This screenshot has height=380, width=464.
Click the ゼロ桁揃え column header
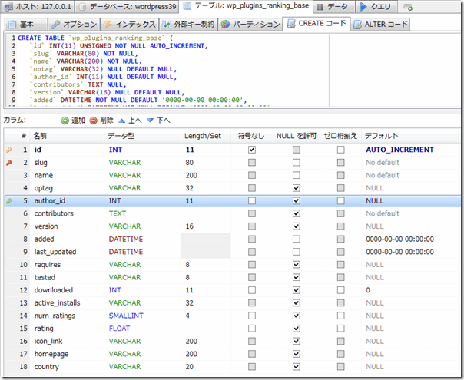340,136
